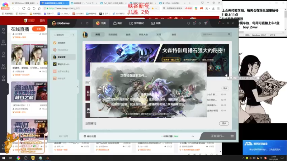
Task: Collapse the WeGame sidebar with arrow handle
Action: click(x=78, y=87)
